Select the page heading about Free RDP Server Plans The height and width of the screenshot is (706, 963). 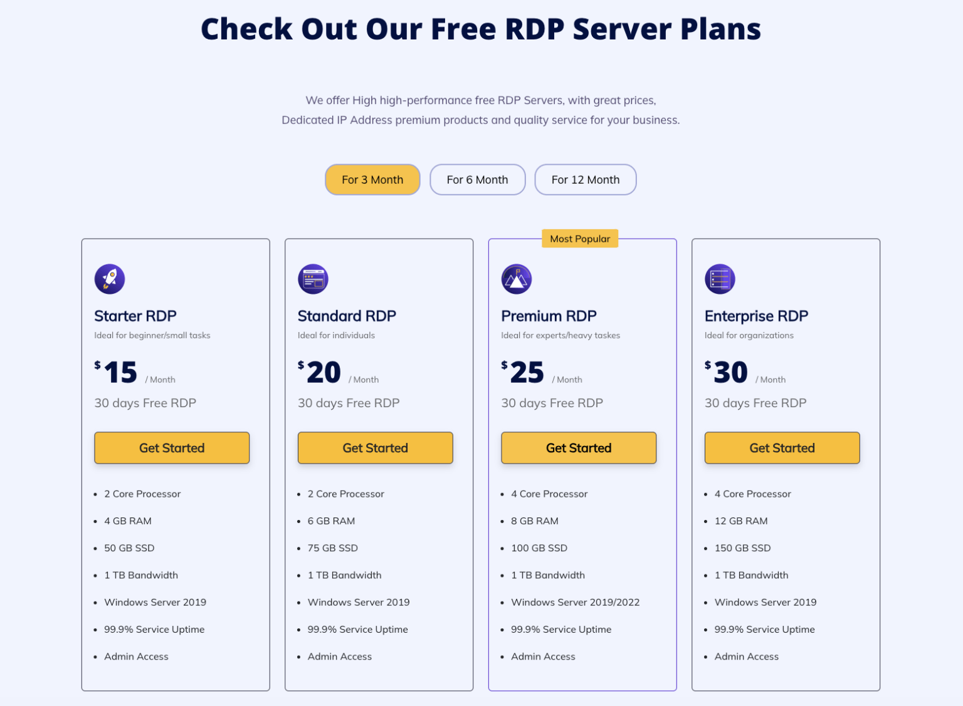coord(481,28)
